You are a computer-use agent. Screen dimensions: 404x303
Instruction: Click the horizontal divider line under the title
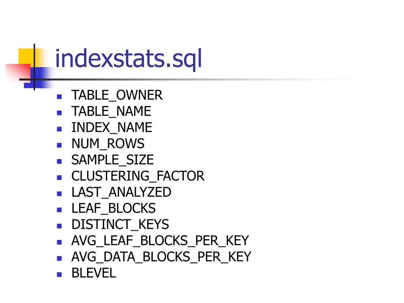(x=180, y=79)
